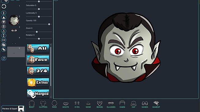Click the anchor pivot icon
The image size is (200, 112).
pos(4,31)
